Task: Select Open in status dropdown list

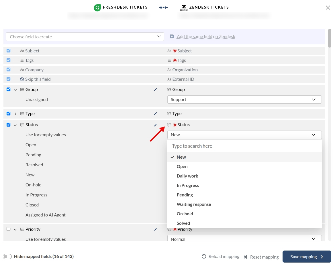Action: [x=244, y=167]
